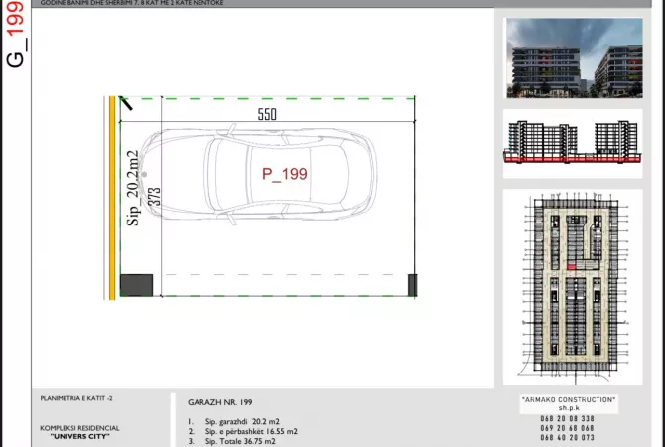Click the car outline drawing
The image size is (665, 447).
click(257, 174)
